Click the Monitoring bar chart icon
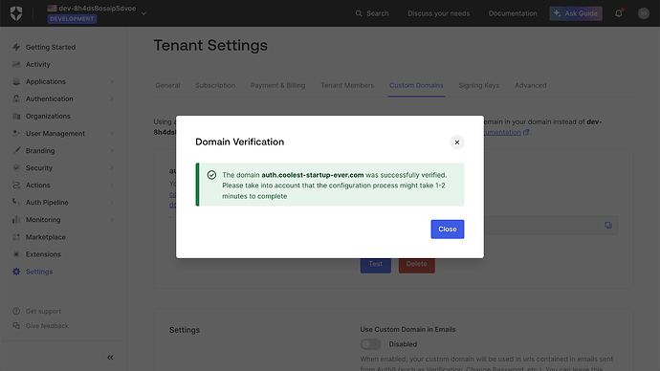Viewport: 660px width, 371px height. coord(16,220)
